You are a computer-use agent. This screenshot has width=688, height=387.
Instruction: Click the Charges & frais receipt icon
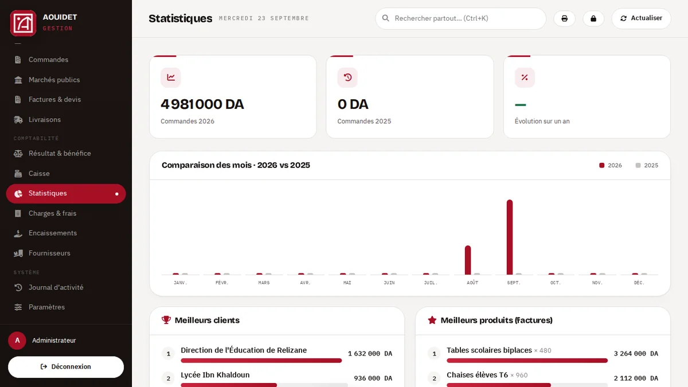pyautogui.click(x=18, y=213)
